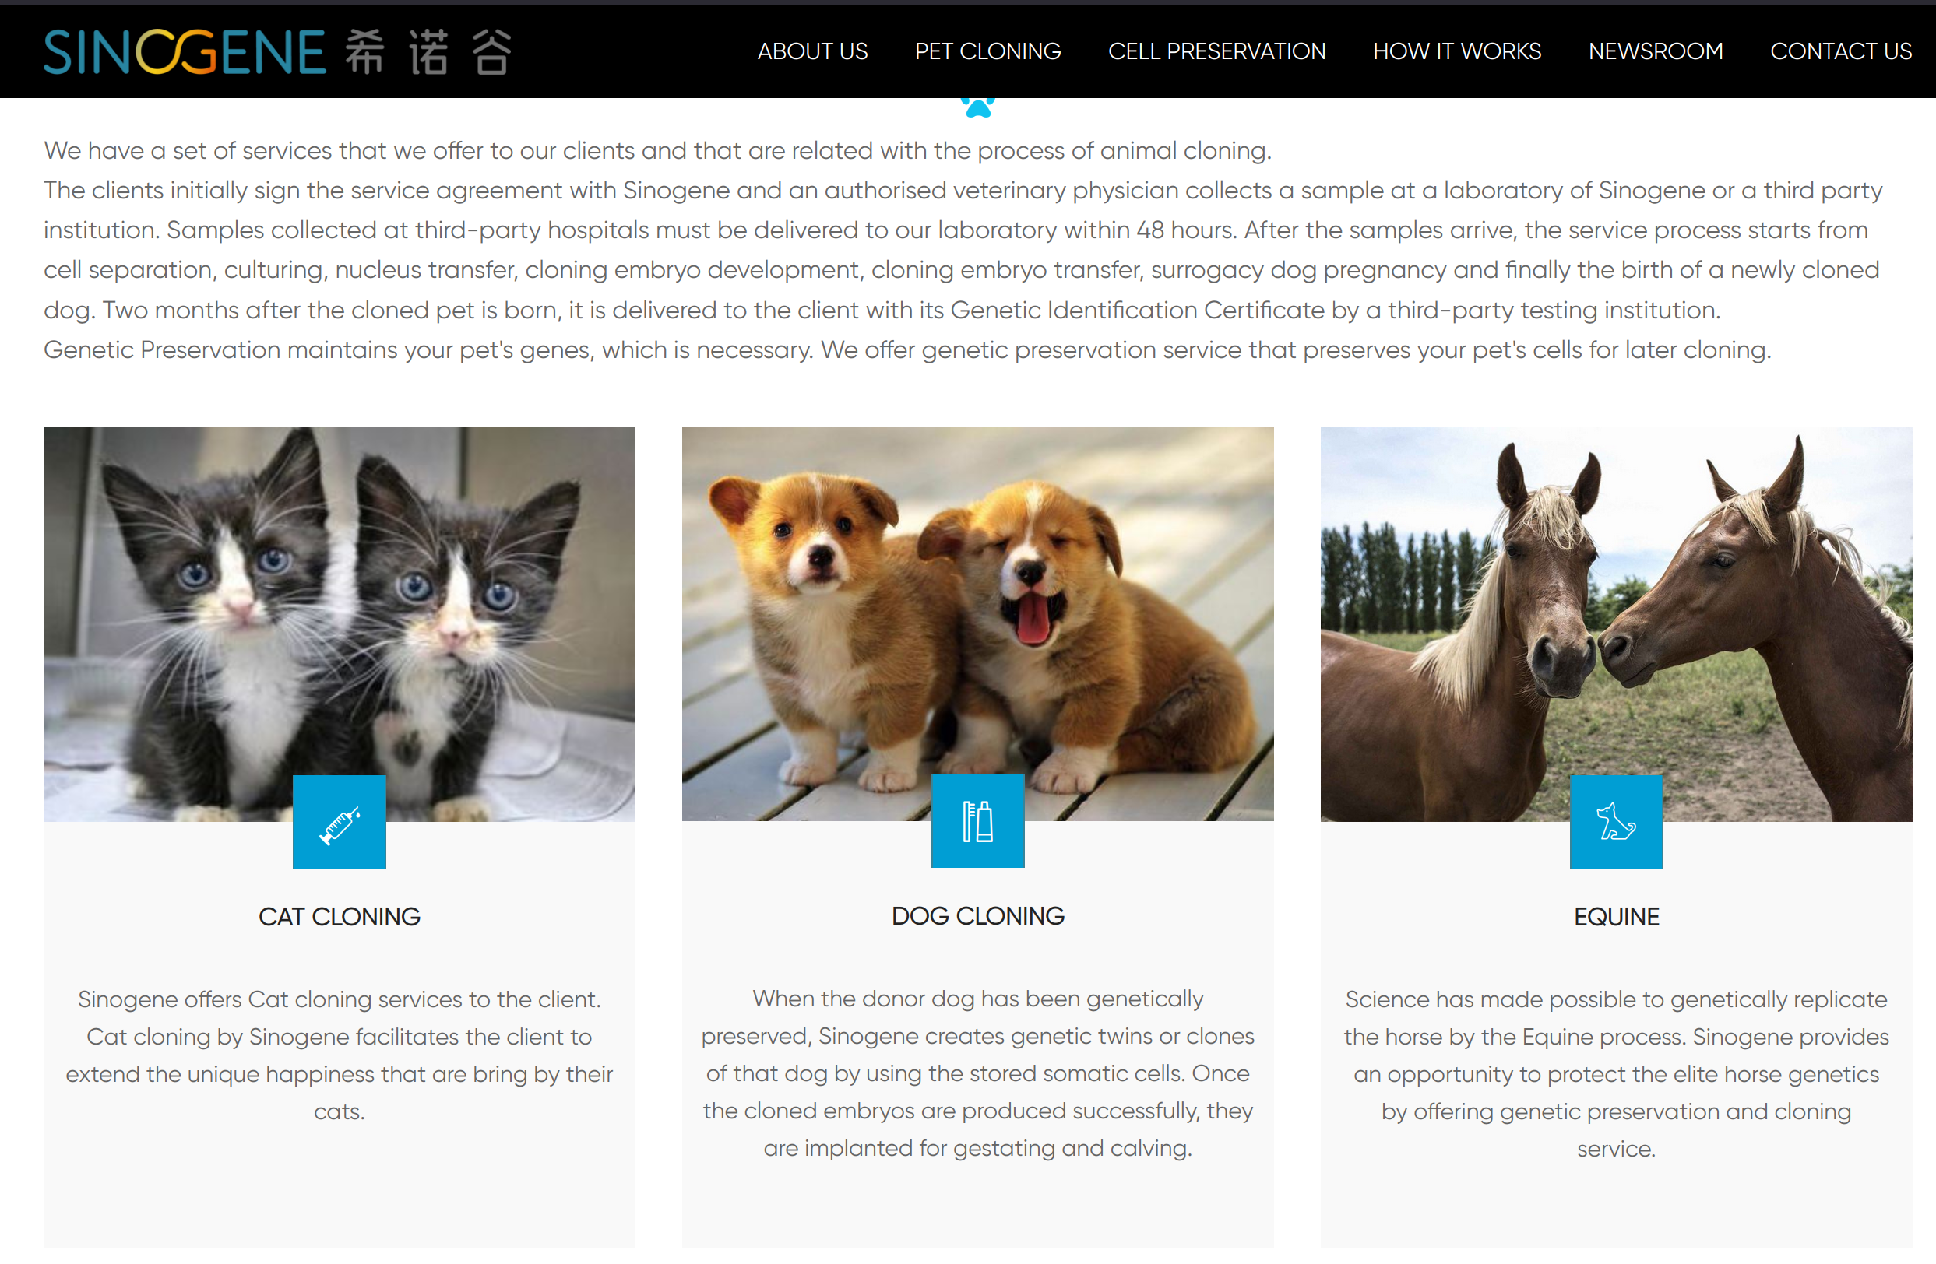This screenshot has width=1936, height=1264.
Task: Click the two horses photo
Action: point(1616,624)
